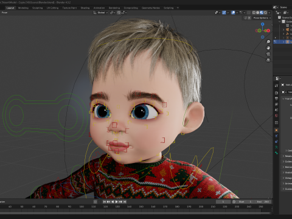Click the camera view icon in viewport
The image size is (292, 219).
point(268,54)
